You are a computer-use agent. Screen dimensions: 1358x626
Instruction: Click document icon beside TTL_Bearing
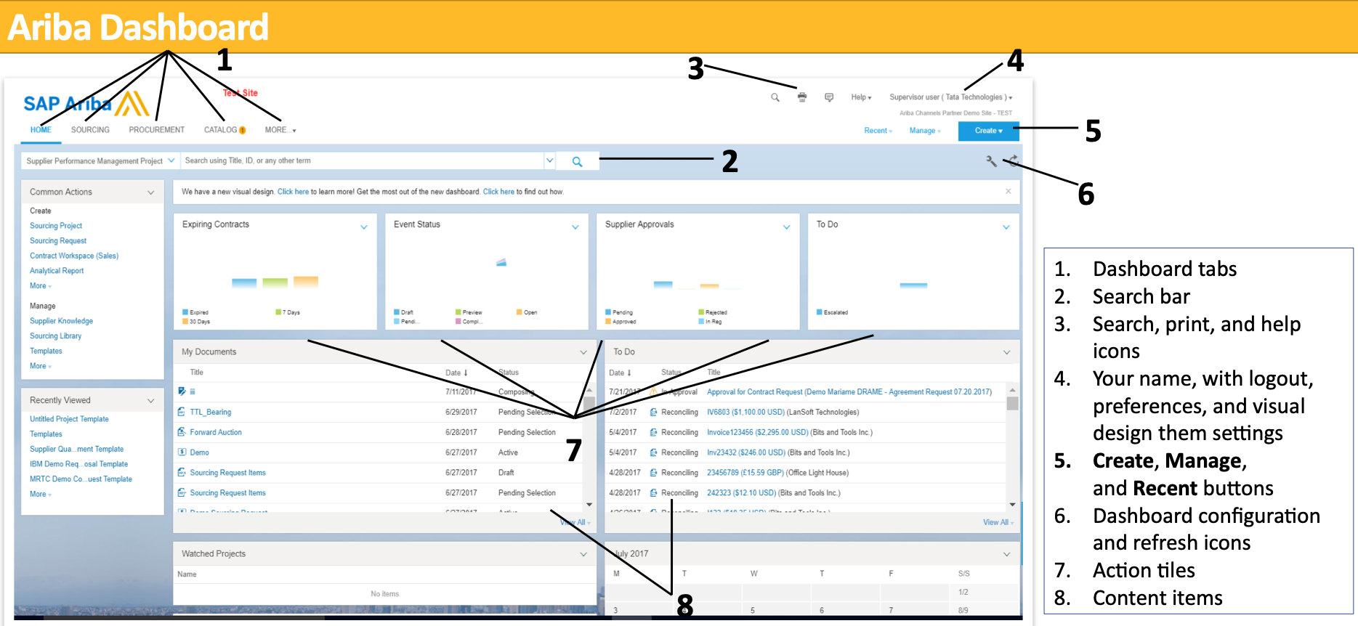click(182, 412)
